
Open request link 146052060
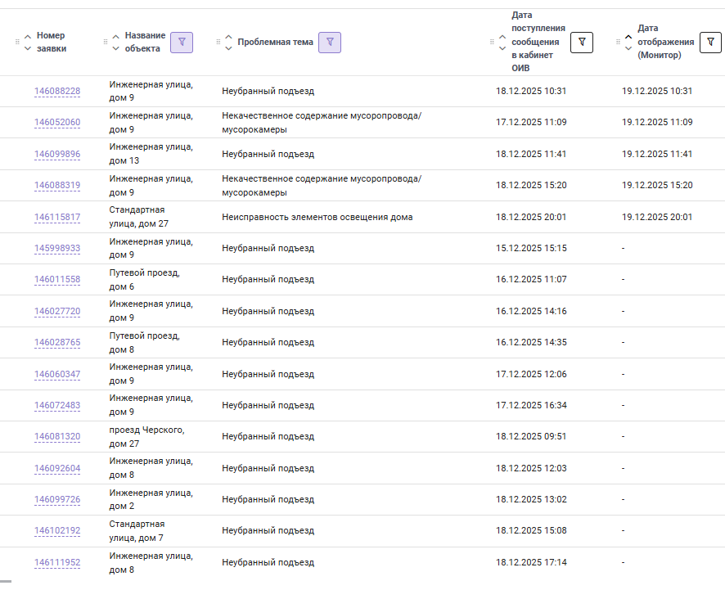pos(57,123)
